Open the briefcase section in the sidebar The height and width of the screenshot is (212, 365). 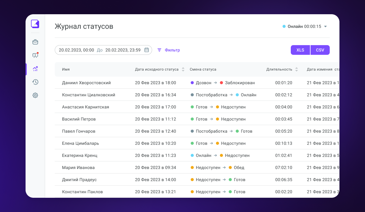(x=35, y=42)
